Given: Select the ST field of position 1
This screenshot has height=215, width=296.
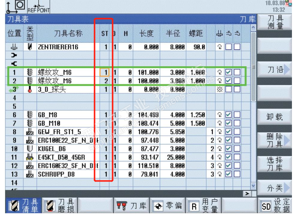Looking at the screenshot, I should (104, 72).
